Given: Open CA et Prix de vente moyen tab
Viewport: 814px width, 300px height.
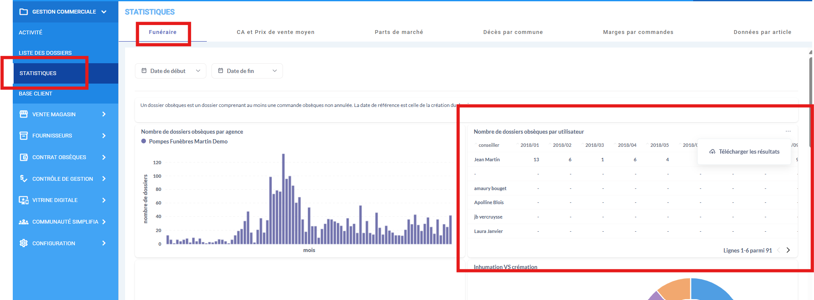Looking at the screenshot, I should (x=276, y=32).
